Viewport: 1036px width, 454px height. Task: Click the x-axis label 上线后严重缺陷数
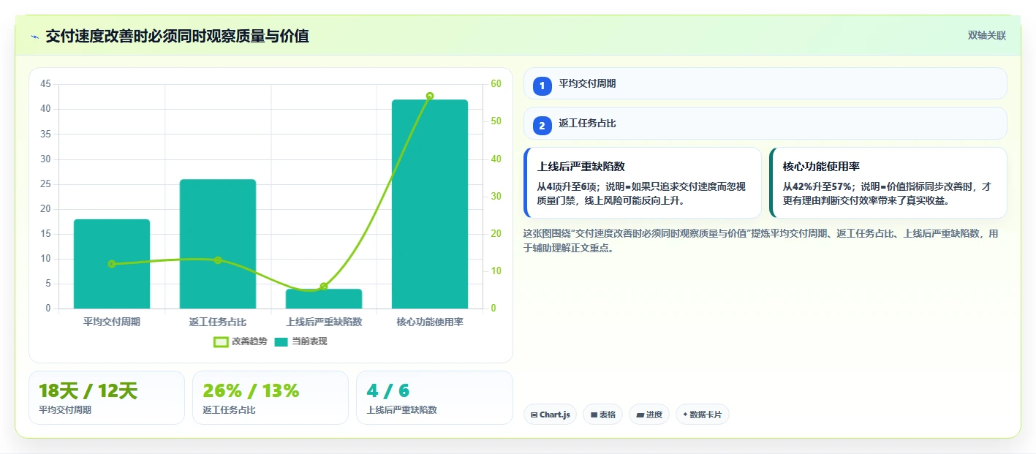(324, 322)
